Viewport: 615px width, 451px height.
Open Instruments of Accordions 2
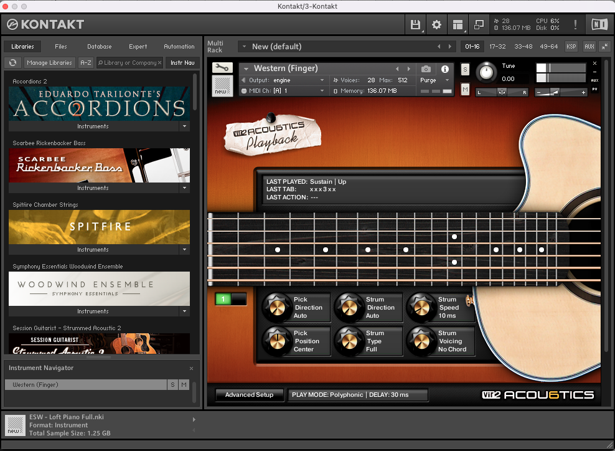(93, 126)
